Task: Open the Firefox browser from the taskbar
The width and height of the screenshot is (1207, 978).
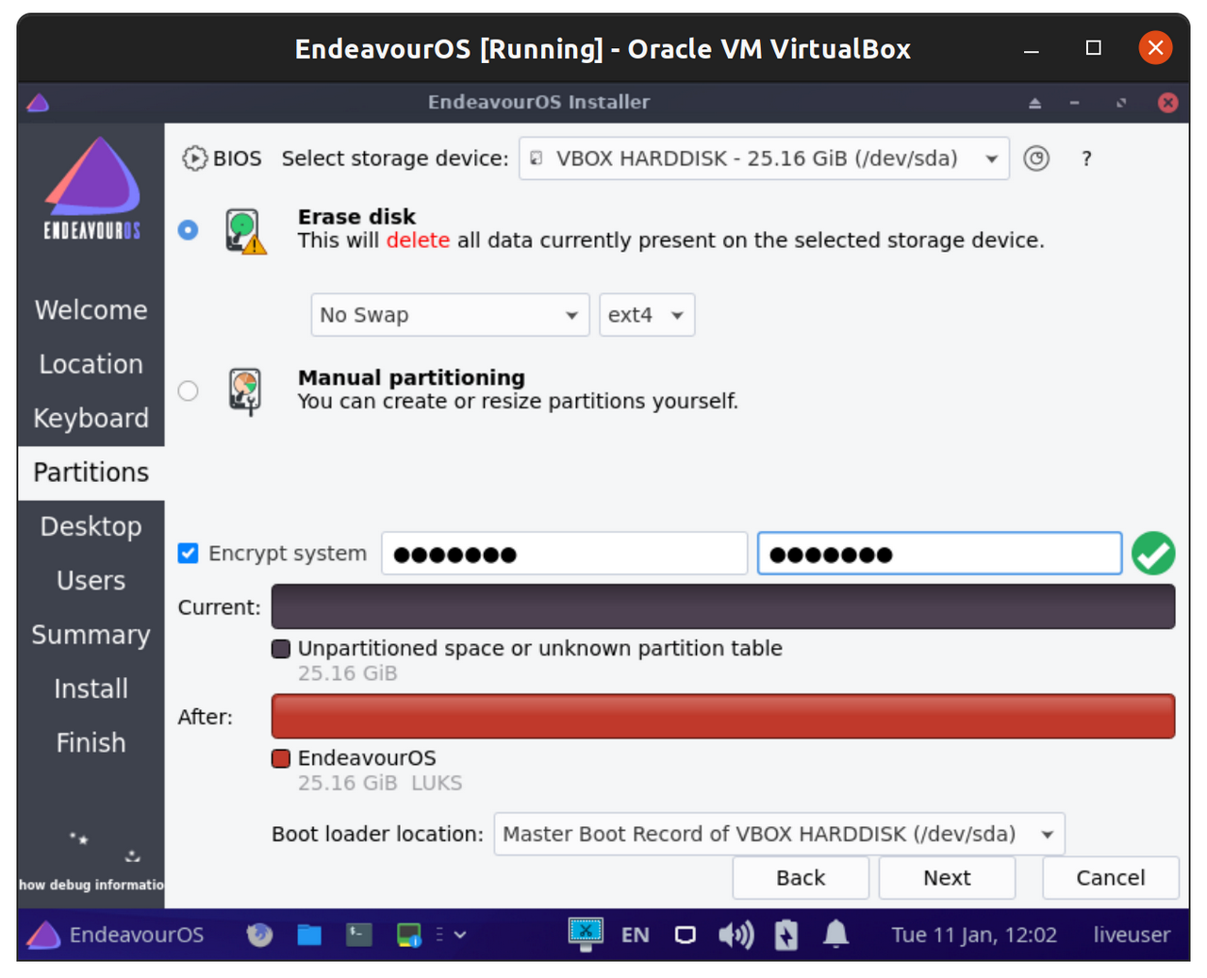Action: click(x=259, y=935)
